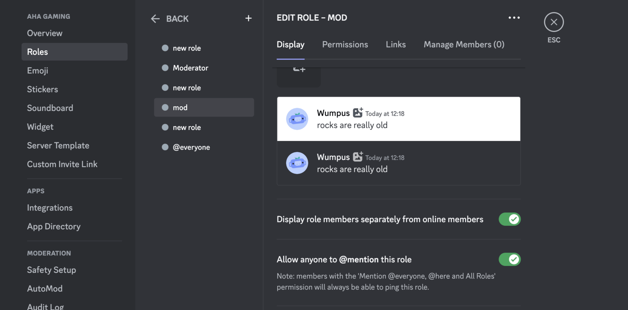The height and width of the screenshot is (310, 628).
Task: Select the mod role in the role list
Action: tap(204, 107)
